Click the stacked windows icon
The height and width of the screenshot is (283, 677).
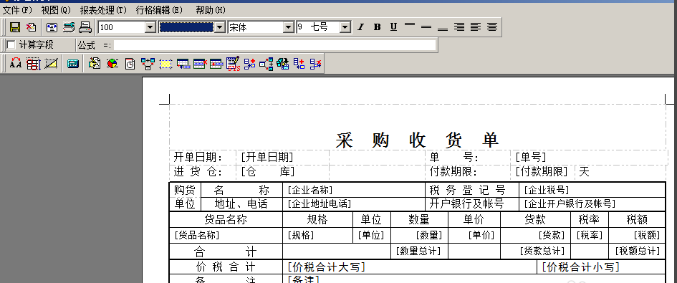(283, 64)
